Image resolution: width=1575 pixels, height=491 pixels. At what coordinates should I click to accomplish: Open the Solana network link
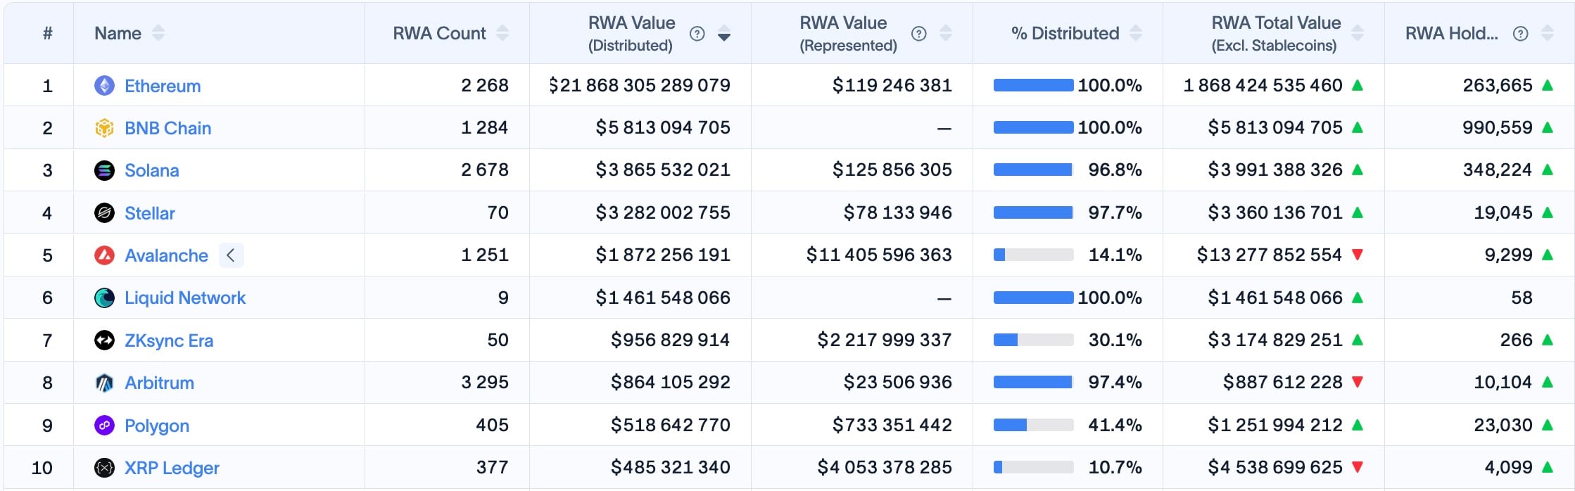pyautogui.click(x=151, y=170)
